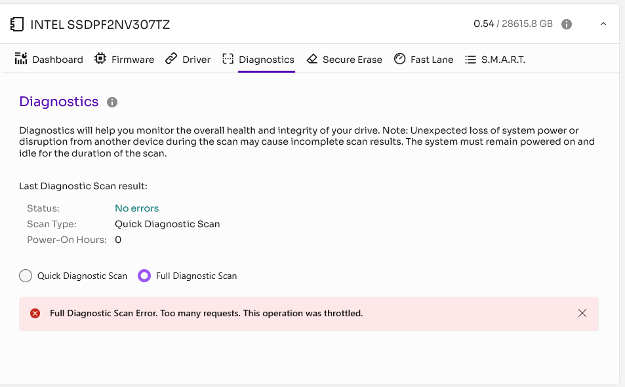Open the Secure Erase tab
625x387 pixels.
(x=352, y=60)
